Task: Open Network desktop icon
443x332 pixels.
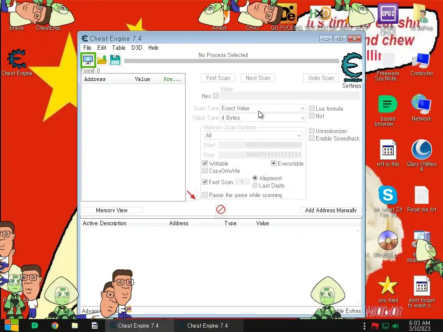Action: tap(421, 108)
